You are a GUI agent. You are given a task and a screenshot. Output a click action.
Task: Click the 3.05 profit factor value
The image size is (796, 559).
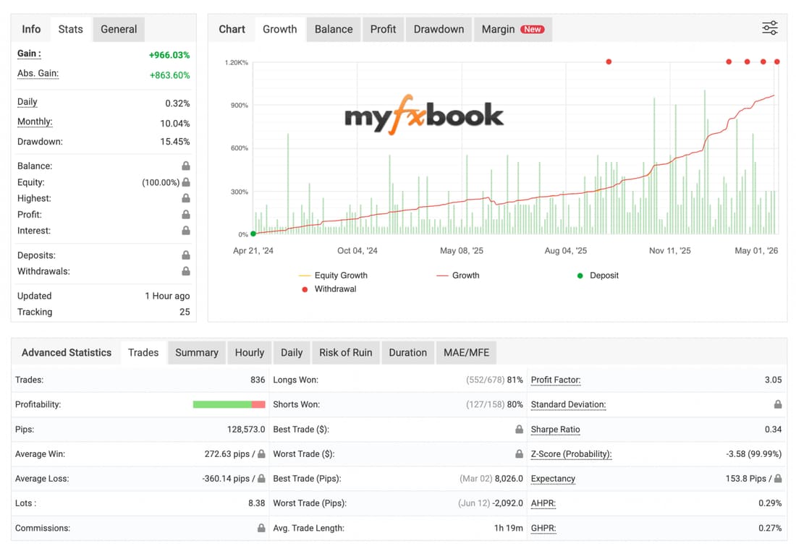tap(773, 380)
